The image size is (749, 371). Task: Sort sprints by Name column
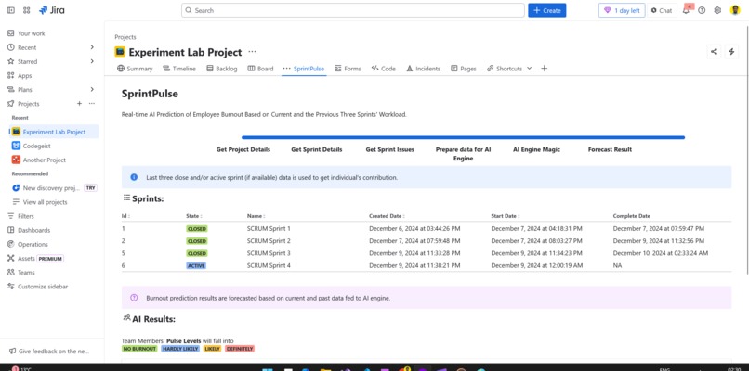(256, 216)
